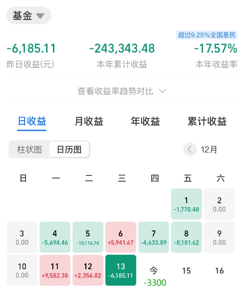Select December 7 cell showing -4,633.89
244x299 pixels.
point(154,237)
